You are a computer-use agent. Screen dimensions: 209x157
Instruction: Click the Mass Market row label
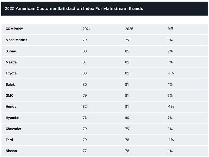[16, 40]
